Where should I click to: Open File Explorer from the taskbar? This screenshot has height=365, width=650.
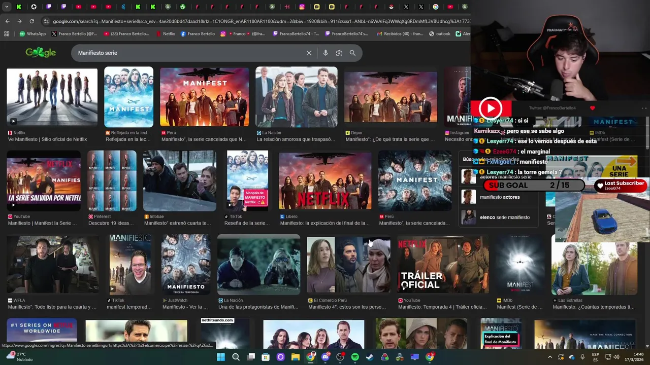point(296,357)
